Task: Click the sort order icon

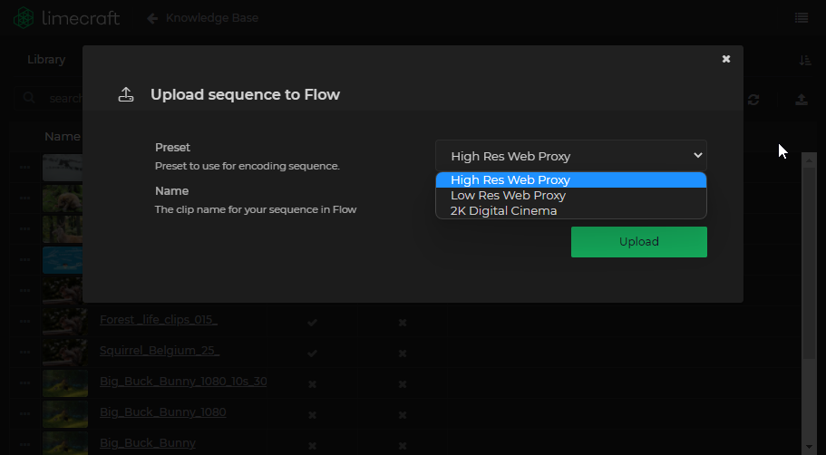Action: pos(804,60)
